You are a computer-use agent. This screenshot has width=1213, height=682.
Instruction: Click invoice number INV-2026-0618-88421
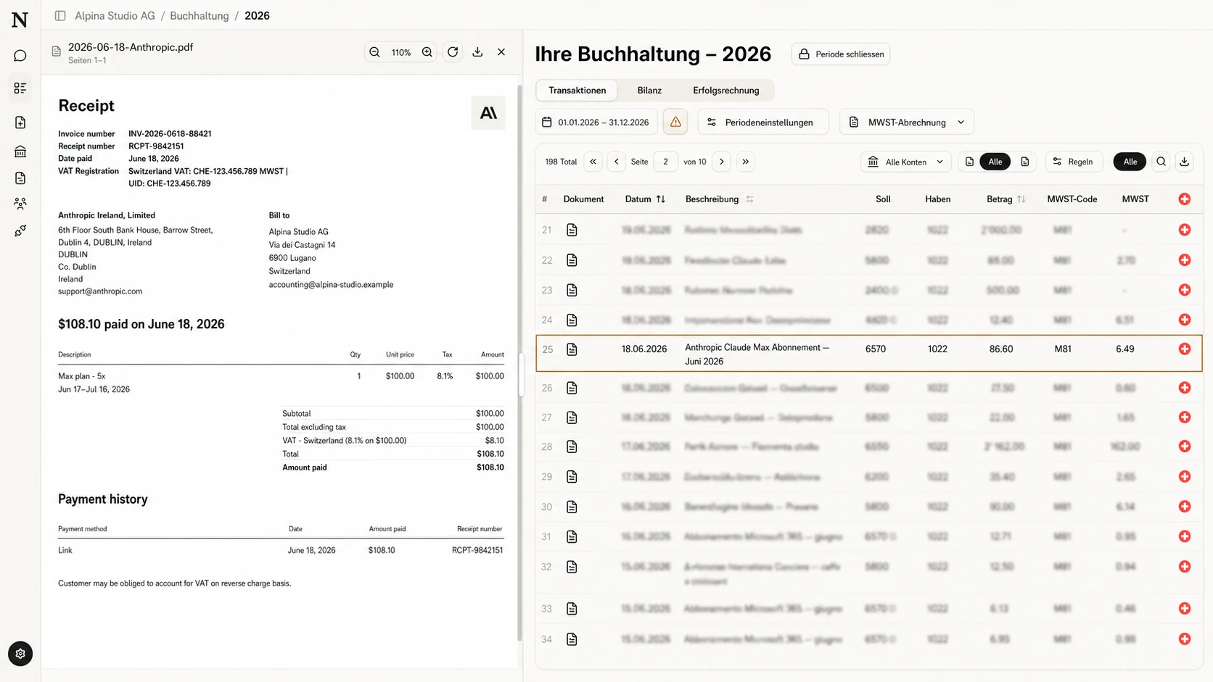pyautogui.click(x=170, y=134)
